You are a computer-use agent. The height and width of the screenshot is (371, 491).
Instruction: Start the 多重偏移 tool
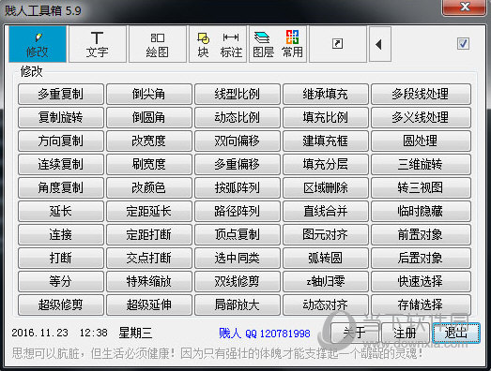click(x=238, y=164)
